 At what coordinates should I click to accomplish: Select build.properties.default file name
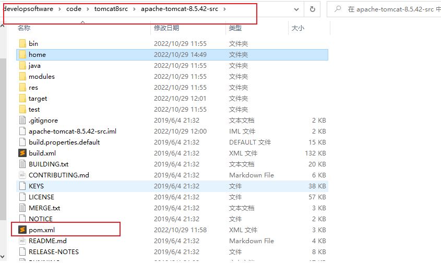coord(64,142)
